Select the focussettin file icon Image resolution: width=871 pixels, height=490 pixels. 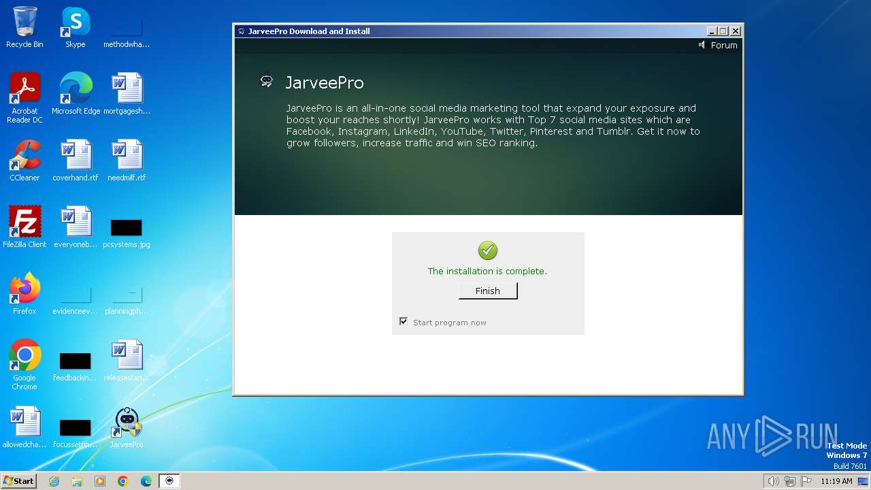coord(76,433)
